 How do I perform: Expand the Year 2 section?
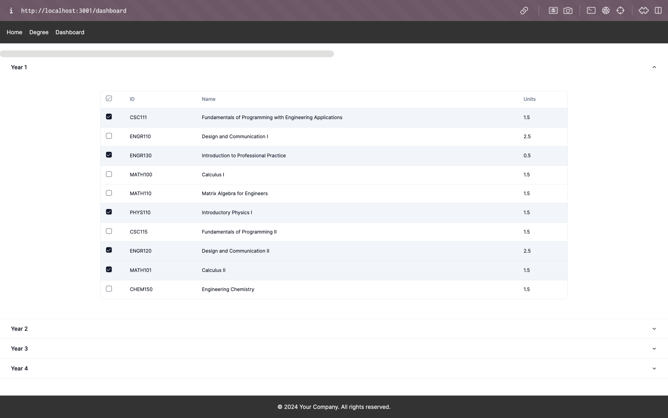pyautogui.click(x=654, y=329)
